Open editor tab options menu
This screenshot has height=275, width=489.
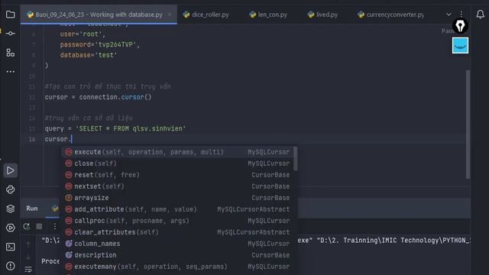(461, 15)
